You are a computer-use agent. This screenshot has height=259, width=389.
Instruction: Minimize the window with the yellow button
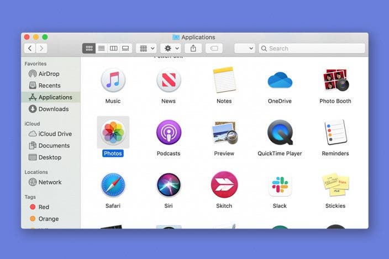[36, 37]
